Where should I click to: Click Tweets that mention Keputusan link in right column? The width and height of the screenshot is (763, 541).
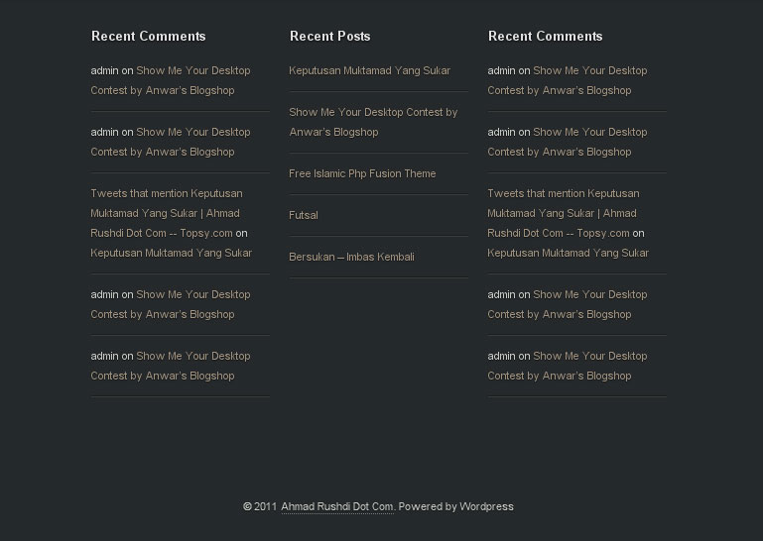[x=562, y=213]
